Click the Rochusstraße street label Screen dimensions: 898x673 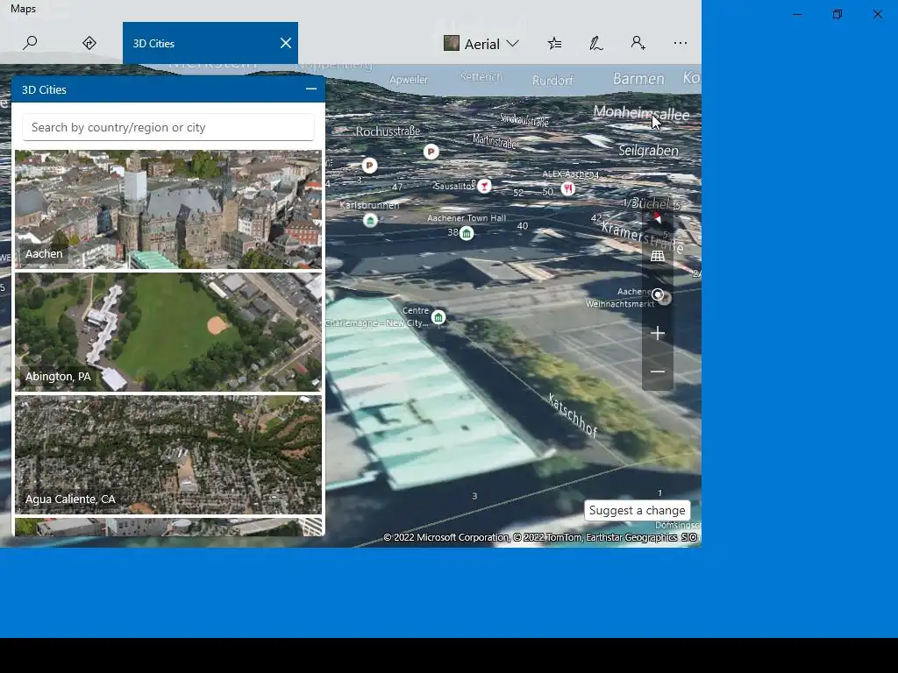tap(388, 131)
